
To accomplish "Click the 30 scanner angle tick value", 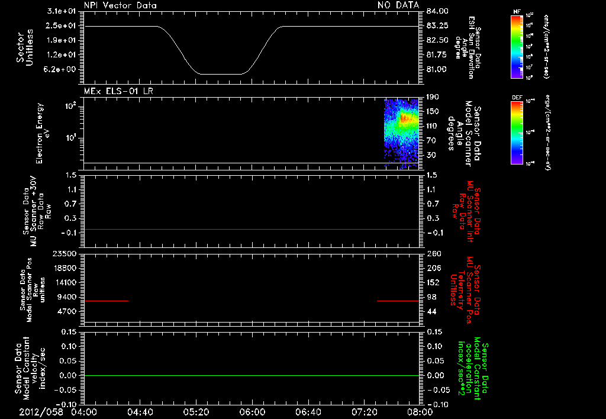I will click(x=431, y=156).
